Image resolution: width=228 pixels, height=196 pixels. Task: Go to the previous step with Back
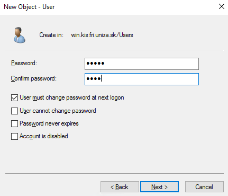point(120,187)
